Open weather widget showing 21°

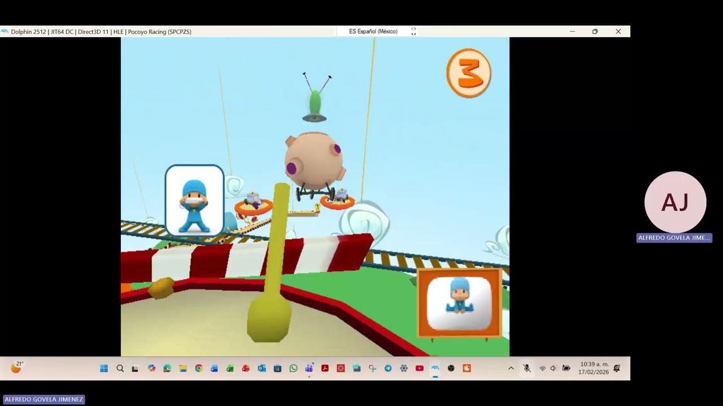(16, 368)
